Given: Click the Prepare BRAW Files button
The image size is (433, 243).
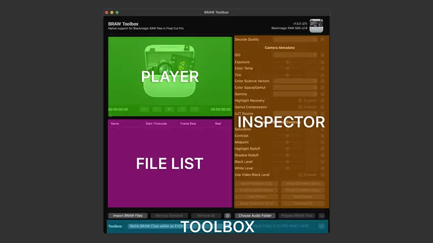Looking at the screenshot, I should 296,216.
